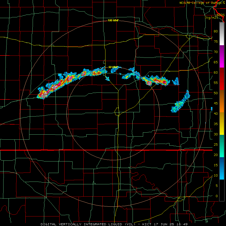Click the white-gray segment of the color bar
The image size is (226, 226).
222,34
